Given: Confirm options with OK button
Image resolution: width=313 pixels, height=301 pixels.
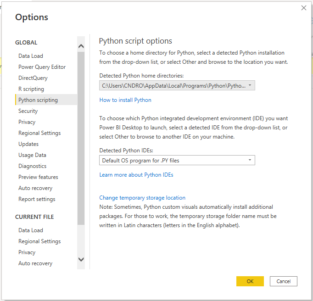Looking at the screenshot, I should (x=250, y=281).
